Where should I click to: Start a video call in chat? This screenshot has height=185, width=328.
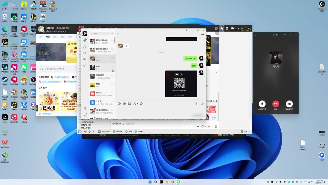click(x=202, y=104)
